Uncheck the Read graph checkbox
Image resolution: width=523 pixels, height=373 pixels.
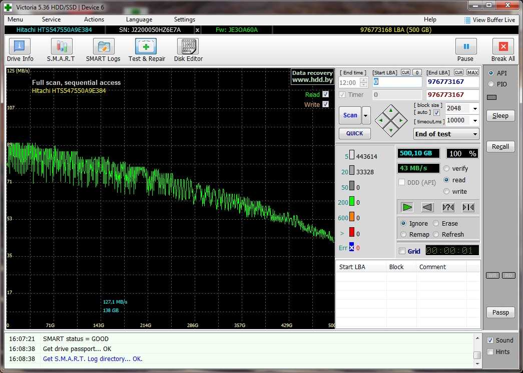(x=326, y=94)
